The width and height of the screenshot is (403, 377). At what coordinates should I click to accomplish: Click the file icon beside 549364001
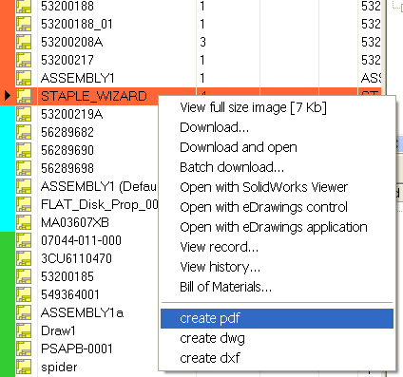[x=24, y=294]
